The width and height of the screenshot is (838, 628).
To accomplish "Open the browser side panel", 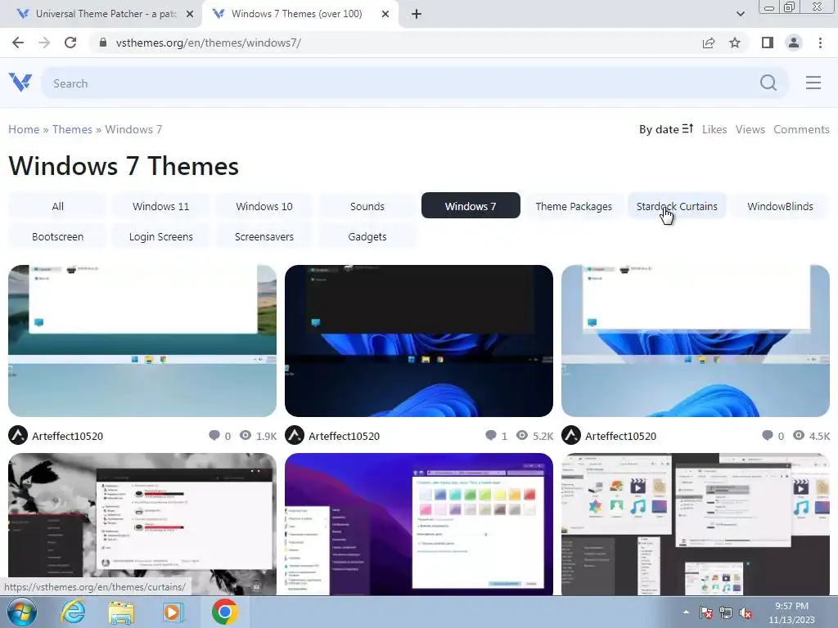I will click(x=768, y=43).
